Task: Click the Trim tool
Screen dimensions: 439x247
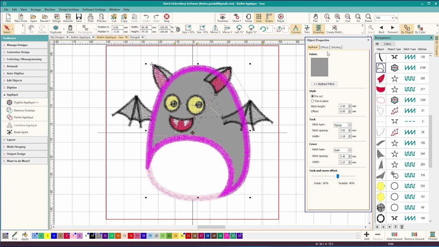Action: pyautogui.click(x=307, y=30)
